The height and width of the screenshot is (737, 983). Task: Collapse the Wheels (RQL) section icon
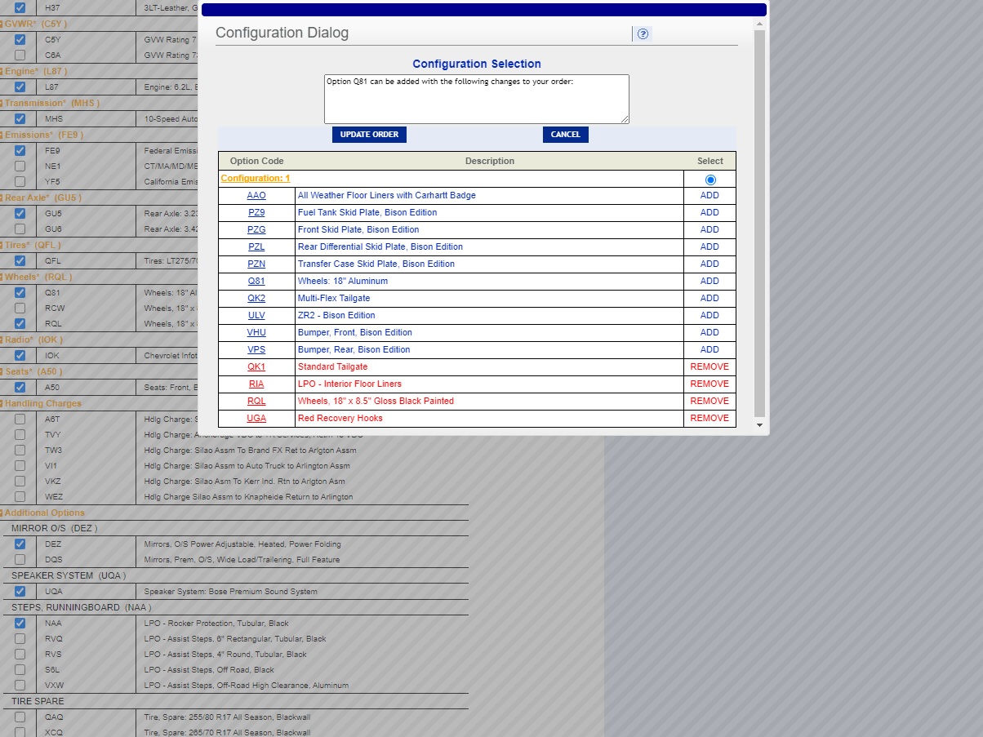click(x=1, y=277)
